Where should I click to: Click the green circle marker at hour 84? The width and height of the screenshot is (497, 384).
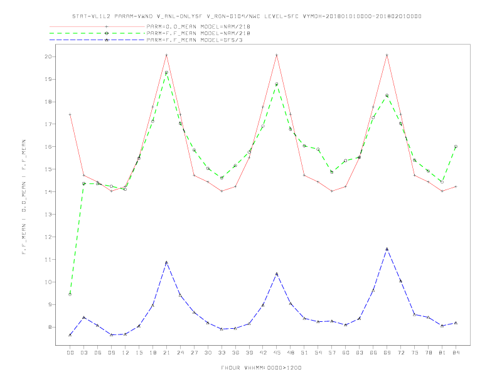456,147
